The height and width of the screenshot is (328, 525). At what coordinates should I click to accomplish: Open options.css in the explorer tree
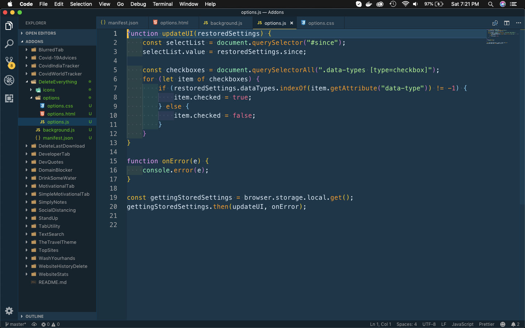57,106
